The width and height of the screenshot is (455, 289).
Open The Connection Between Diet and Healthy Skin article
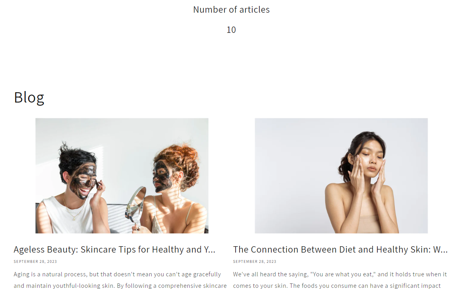[x=341, y=249]
